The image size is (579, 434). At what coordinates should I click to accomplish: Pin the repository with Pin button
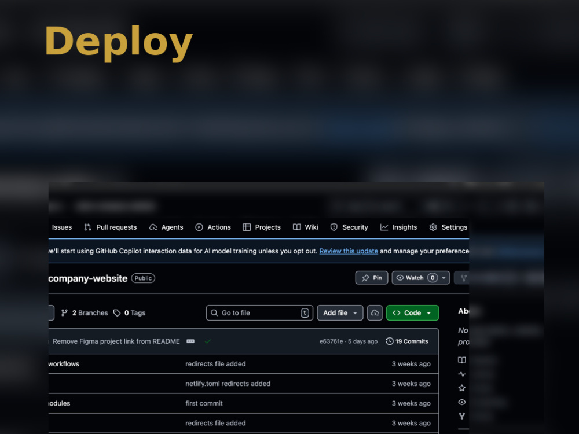tap(372, 278)
